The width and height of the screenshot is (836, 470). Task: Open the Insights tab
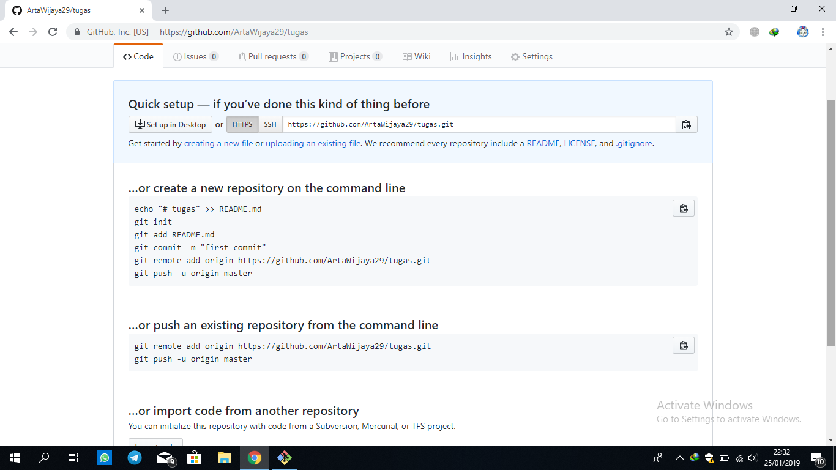click(x=471, y=56)
